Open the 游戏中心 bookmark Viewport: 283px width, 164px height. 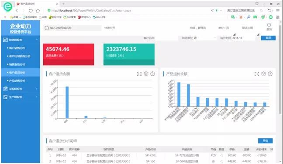point(84,17)
